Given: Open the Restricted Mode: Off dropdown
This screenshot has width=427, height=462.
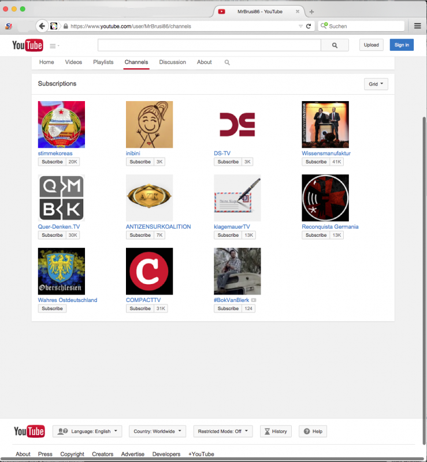Looking at the screenshot, I should click(222, 431).
